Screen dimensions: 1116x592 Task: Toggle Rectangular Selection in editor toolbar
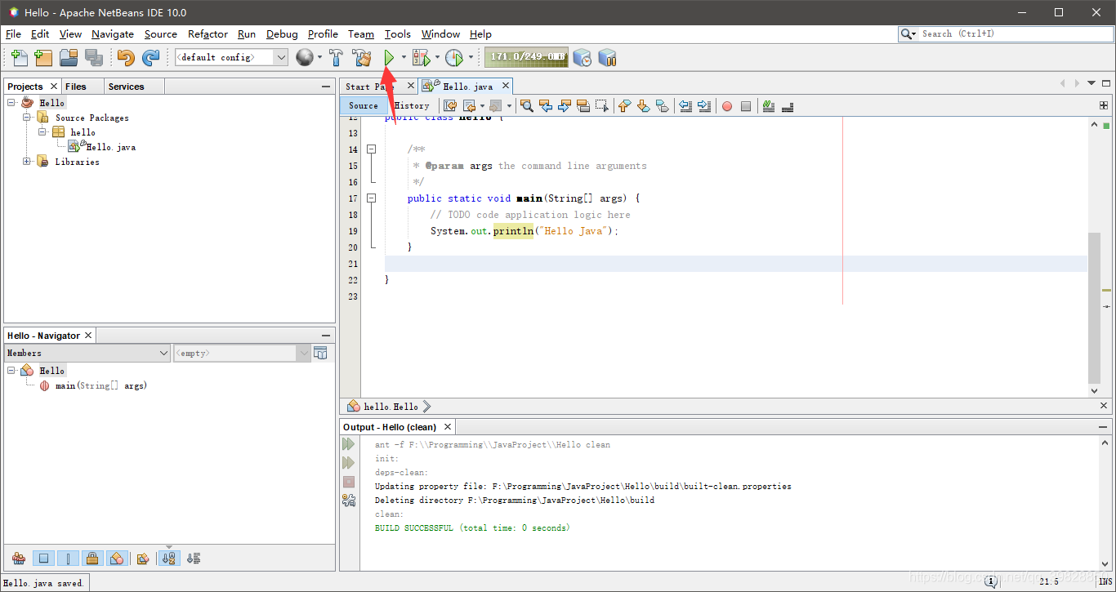[601, 105]
